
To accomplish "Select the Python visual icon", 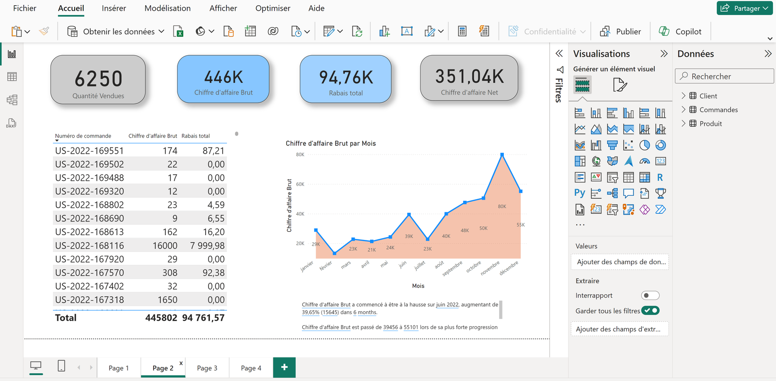I will (580, 193).
